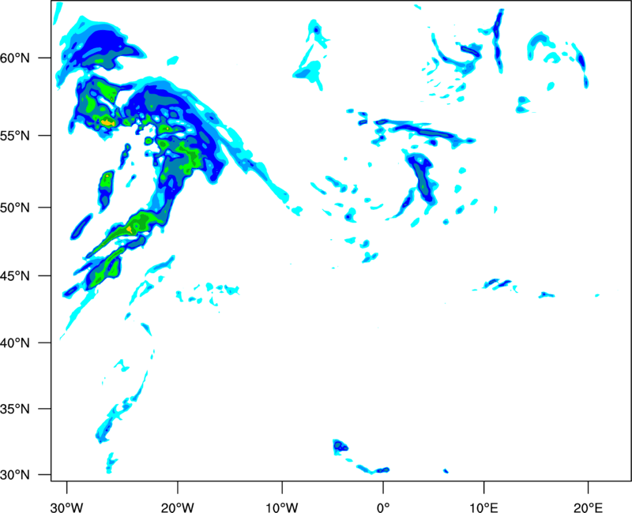Click the 60°N latitude label

click(15, 58)
